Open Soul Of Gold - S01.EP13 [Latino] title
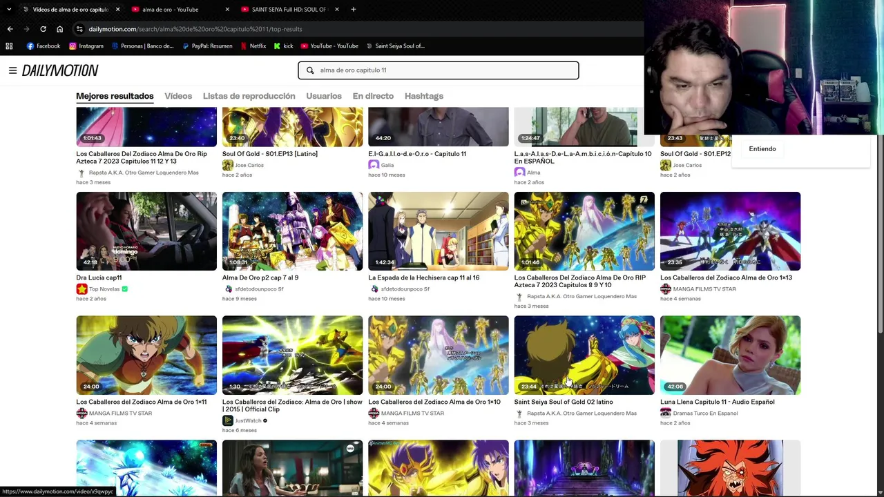Image resolution: width=884 pixels, height=497 pixels. [x=270, y=154]
